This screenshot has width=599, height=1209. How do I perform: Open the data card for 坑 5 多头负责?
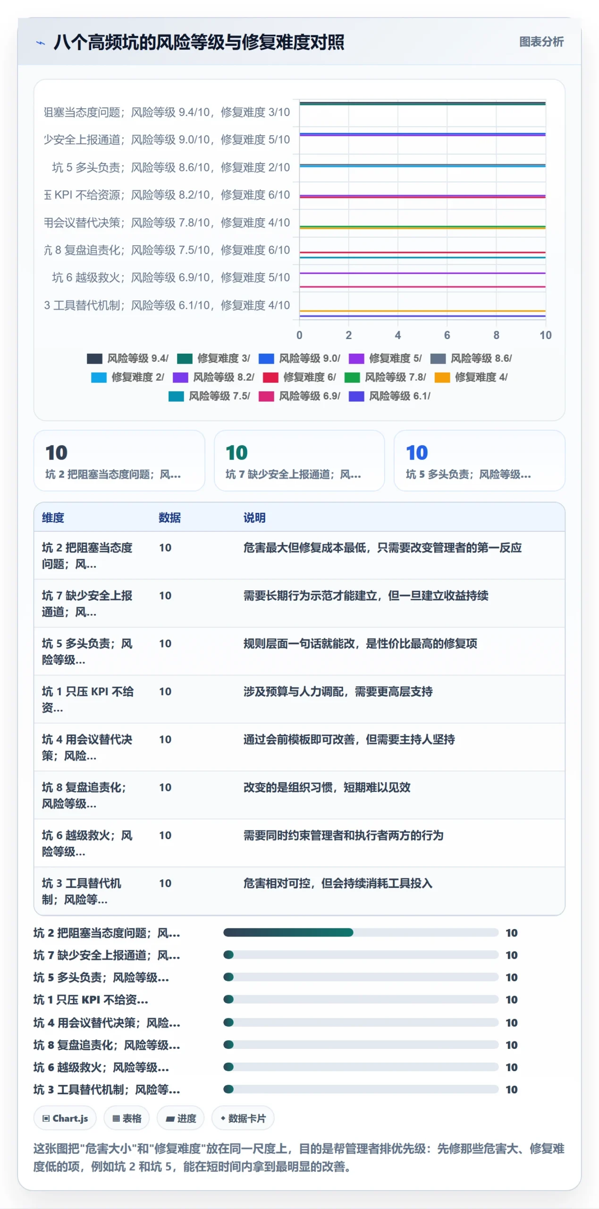click(x=480, y=460)
